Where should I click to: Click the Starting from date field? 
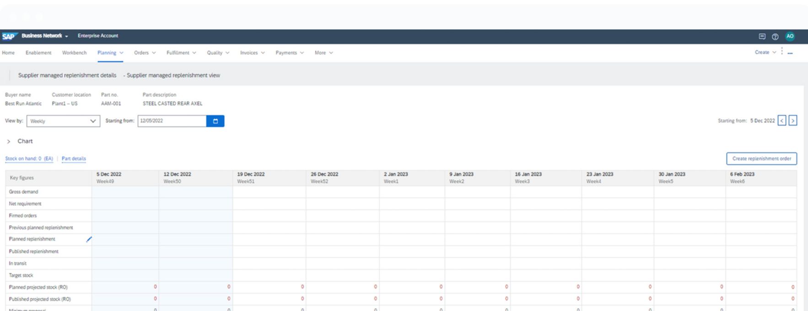[x=172, y=121]
